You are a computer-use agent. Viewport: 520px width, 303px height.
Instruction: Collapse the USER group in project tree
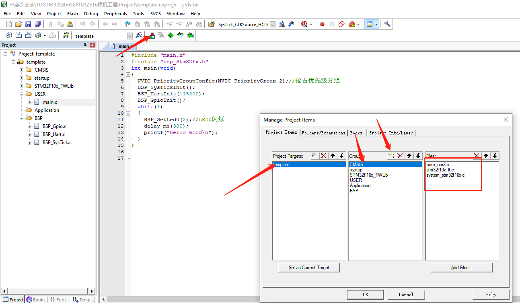point(22,94)
